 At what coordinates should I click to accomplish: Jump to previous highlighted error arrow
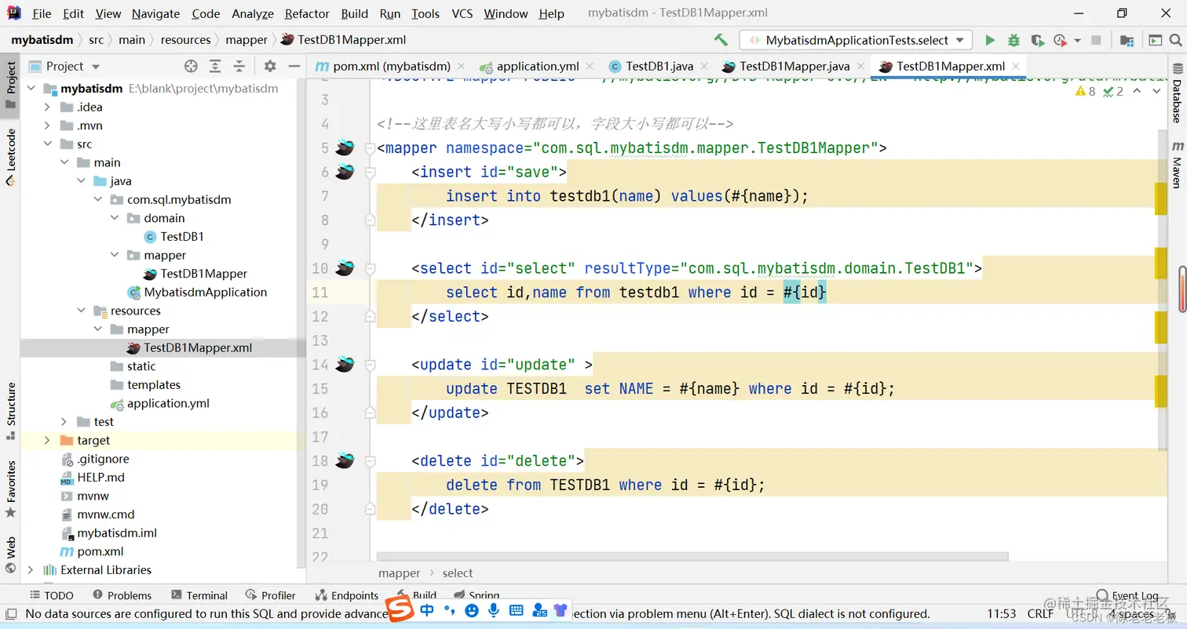click(x=1138, y=91)
